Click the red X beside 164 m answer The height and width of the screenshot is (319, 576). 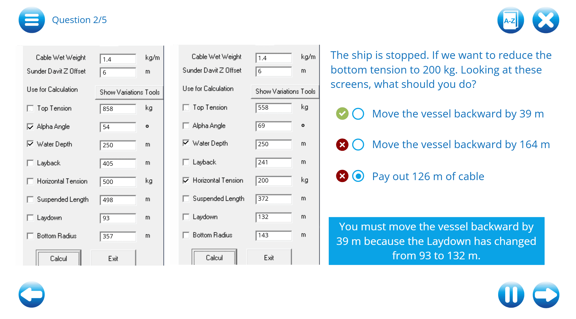click(342, 145)
